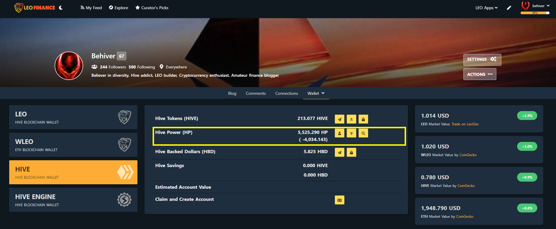This screenshot has width=556, height=229.
Task: Open the CoinGecko link for ETH Market Value
Action: 465,217
